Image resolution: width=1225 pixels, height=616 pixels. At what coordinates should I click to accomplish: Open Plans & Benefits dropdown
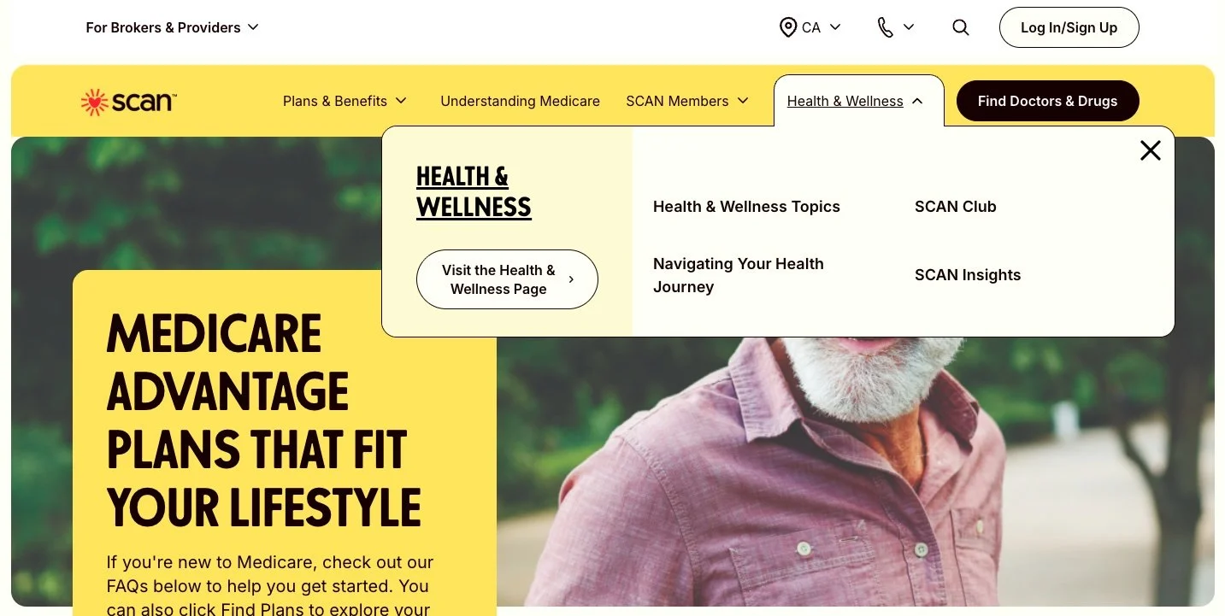[x=345, y=101]
